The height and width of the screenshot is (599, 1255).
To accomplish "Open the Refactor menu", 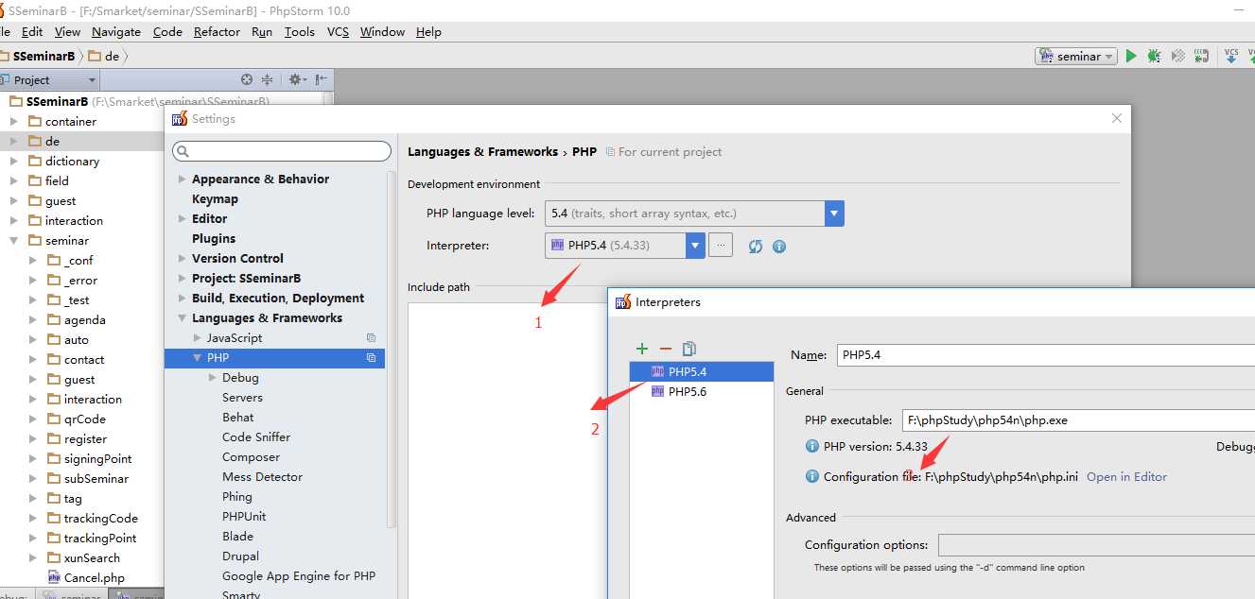I will (217, 31).
